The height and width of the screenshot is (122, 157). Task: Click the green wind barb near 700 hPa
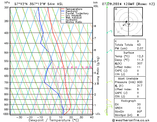[109, 82]
